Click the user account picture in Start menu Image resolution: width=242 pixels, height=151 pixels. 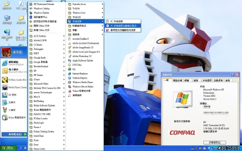[x=6, y=52]
